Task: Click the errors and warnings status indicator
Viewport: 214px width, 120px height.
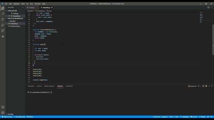Action: (x=30, y=117)
